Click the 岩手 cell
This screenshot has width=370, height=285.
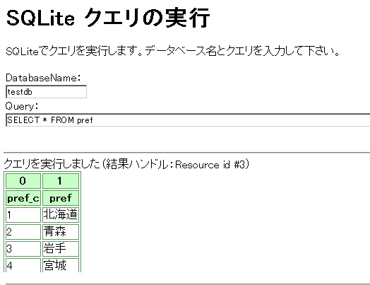61,249
